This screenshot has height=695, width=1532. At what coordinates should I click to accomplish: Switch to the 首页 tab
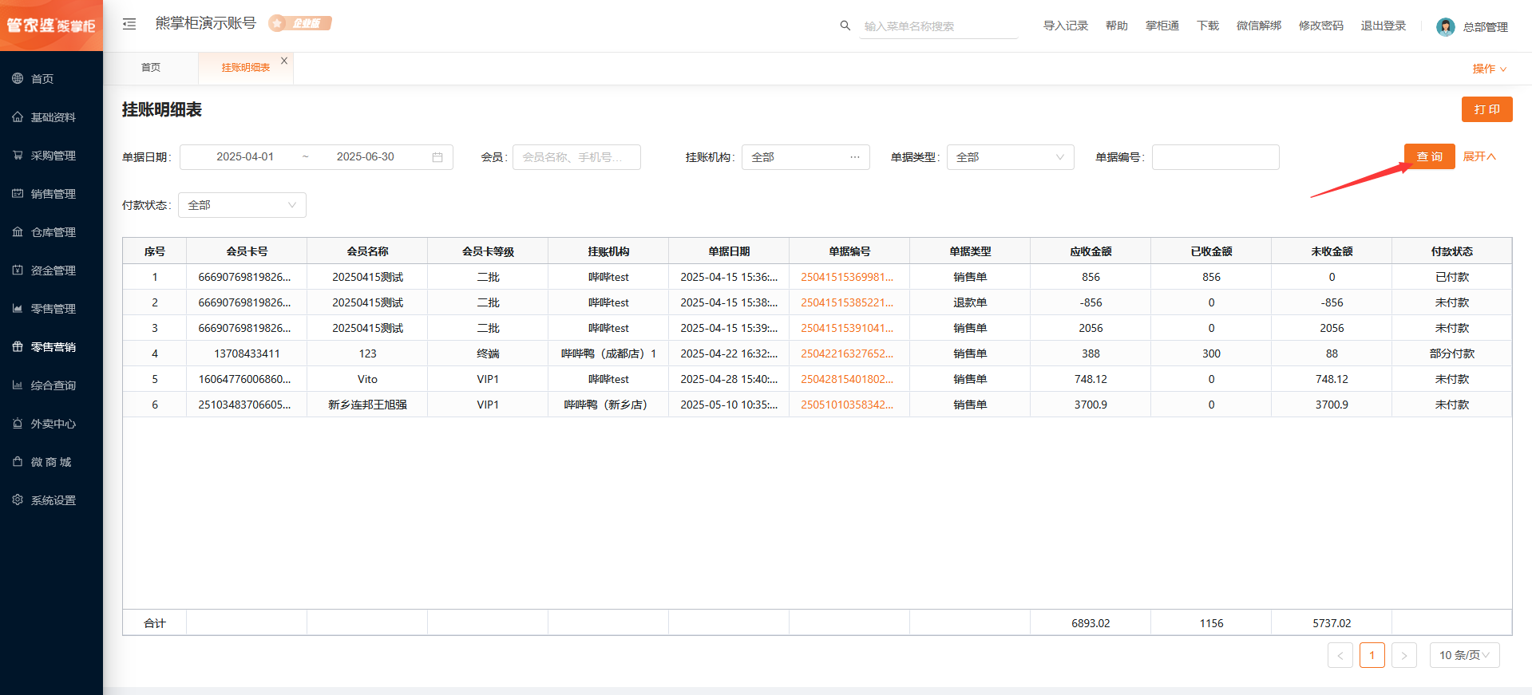point(151,68)
